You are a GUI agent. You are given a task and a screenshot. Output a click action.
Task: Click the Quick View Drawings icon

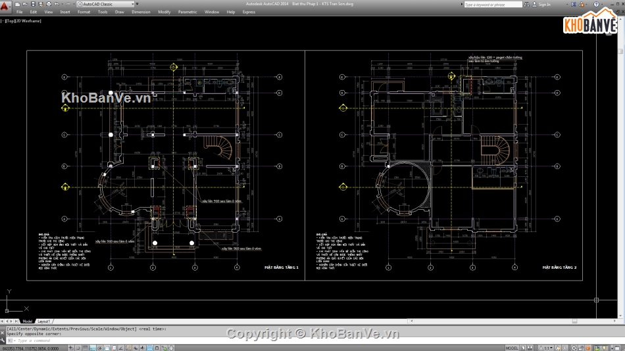(530, 348)
